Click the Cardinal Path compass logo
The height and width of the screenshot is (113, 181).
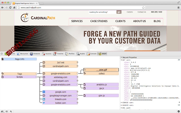(25, 18)
